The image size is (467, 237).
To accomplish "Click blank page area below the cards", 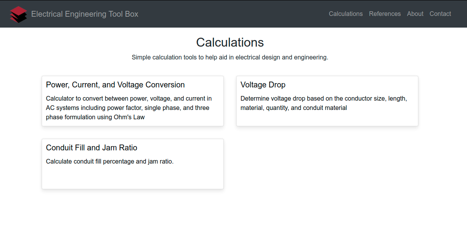I will pyautogui.click(x=233, y=214).
